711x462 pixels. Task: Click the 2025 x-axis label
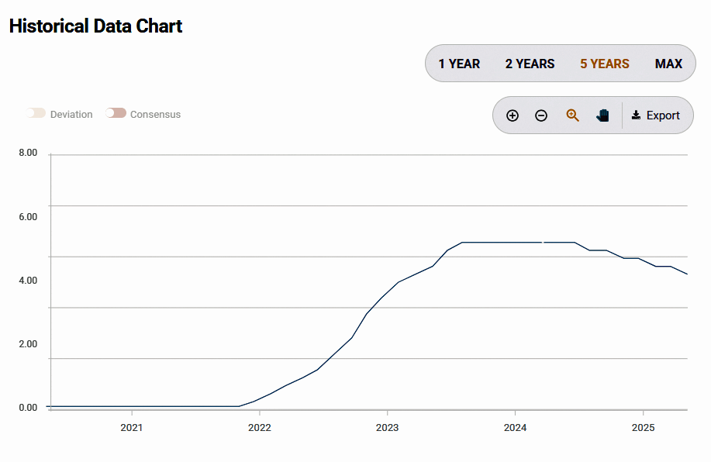click(x=643, y=428)
